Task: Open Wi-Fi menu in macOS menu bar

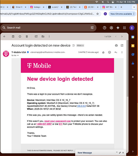Action: coord(97,2)
